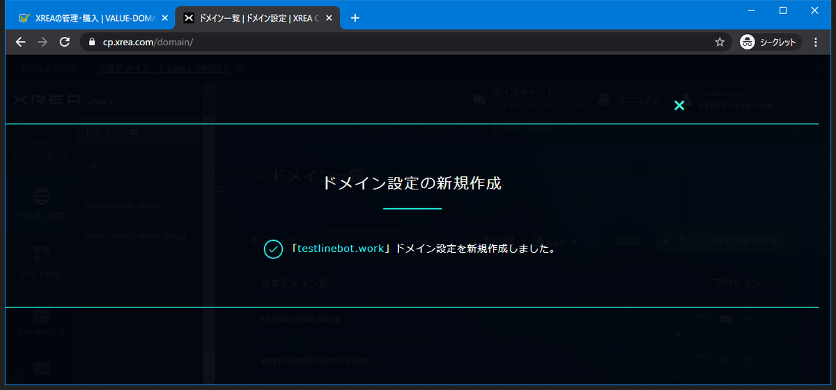Viewport: 836px width, 390px height.
Task: Open ドメイン設定 in the sidebar
Action: click(42, 204)
